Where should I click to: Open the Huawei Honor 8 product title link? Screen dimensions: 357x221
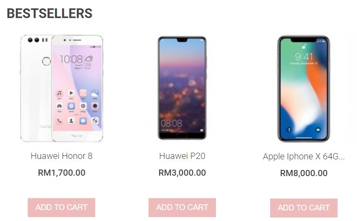point(61,156)
